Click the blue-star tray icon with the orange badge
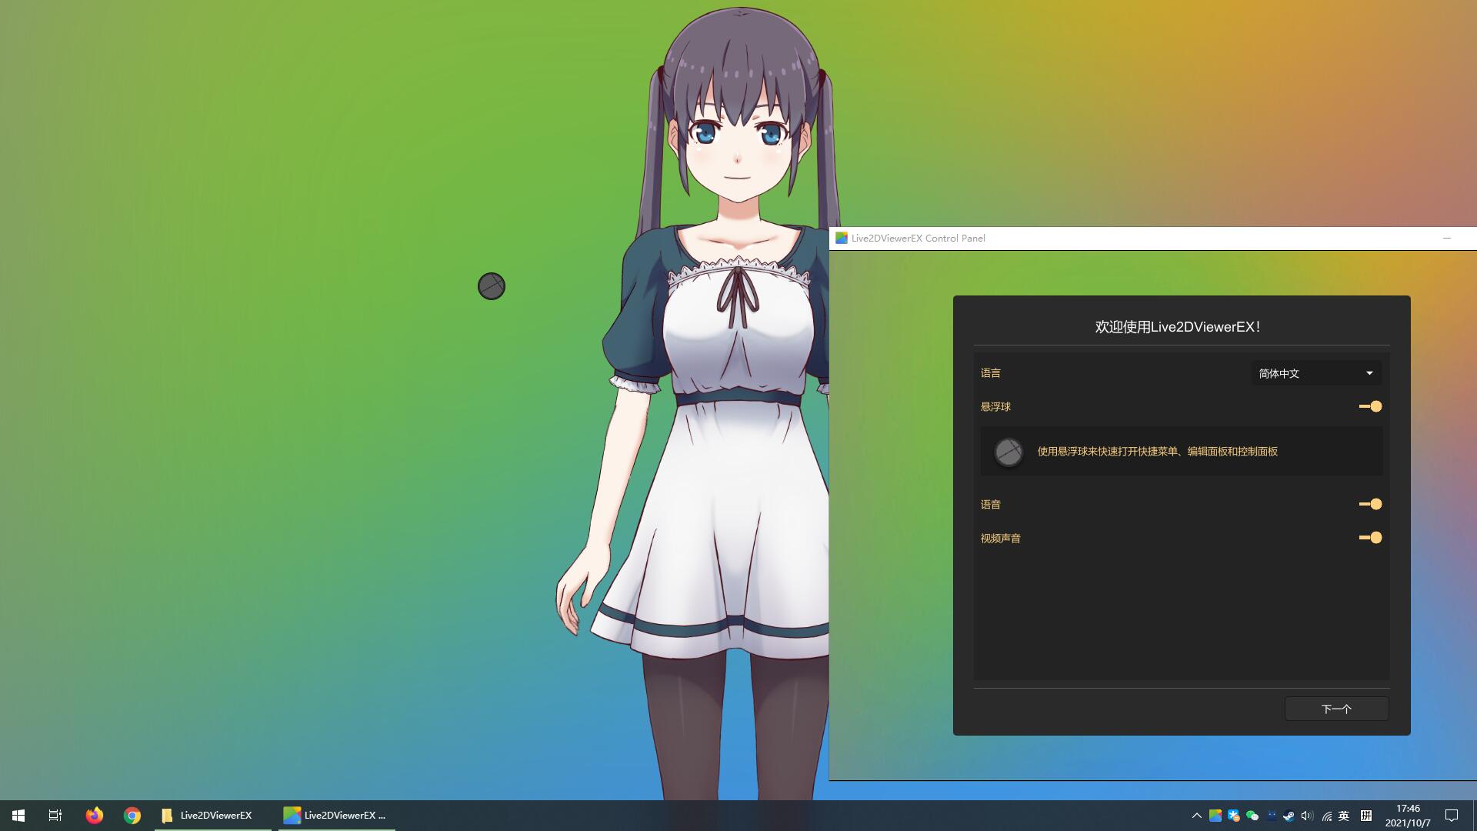This screenshot has height=831, width=1477. pos(1234,816)
